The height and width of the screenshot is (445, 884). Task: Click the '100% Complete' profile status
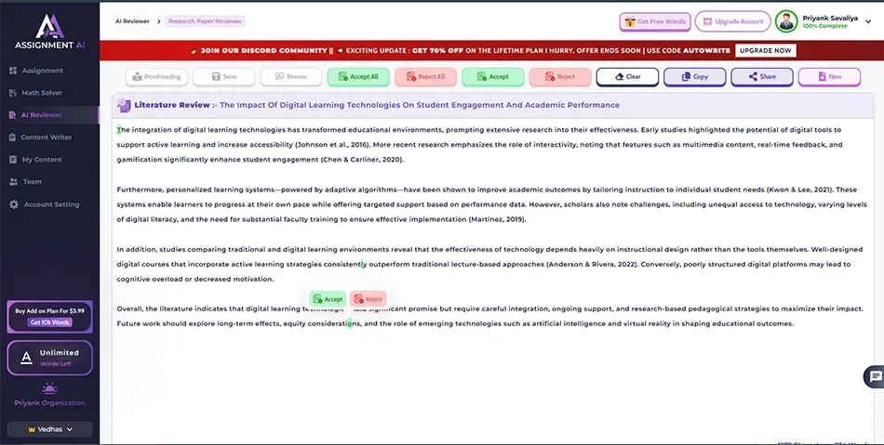824,26
